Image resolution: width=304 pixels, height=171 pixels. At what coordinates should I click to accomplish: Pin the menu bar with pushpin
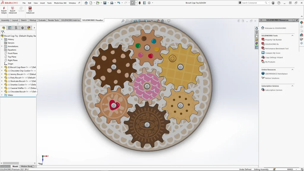(79, 3)
